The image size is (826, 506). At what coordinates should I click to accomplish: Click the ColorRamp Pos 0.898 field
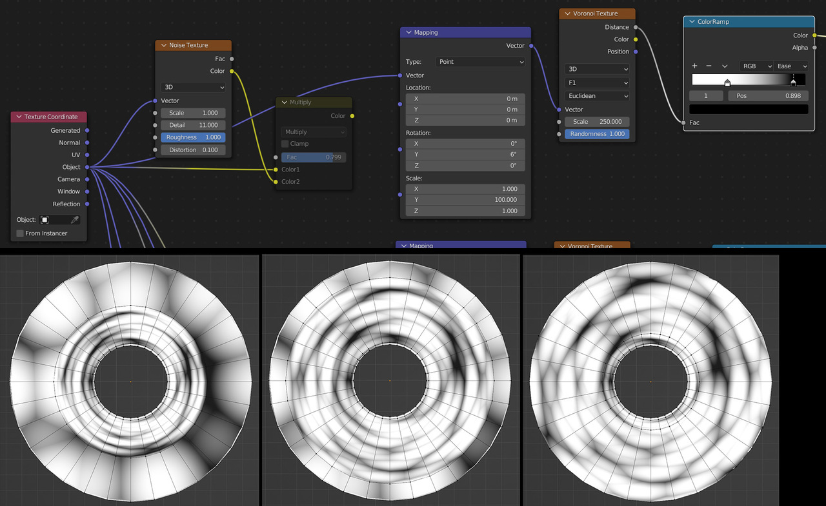click(768, 95)
